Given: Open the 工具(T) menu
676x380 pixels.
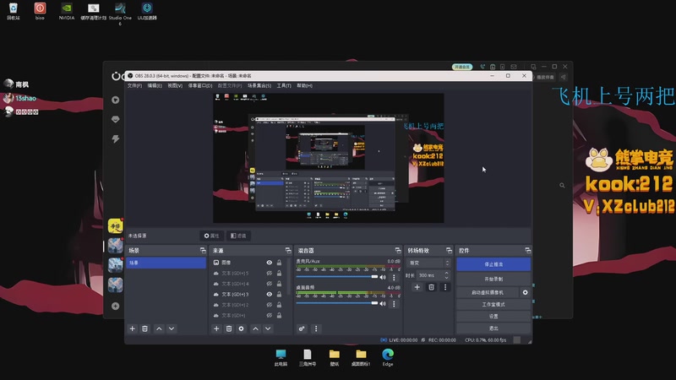Looking at the screenshot, I should coord(284,86).
